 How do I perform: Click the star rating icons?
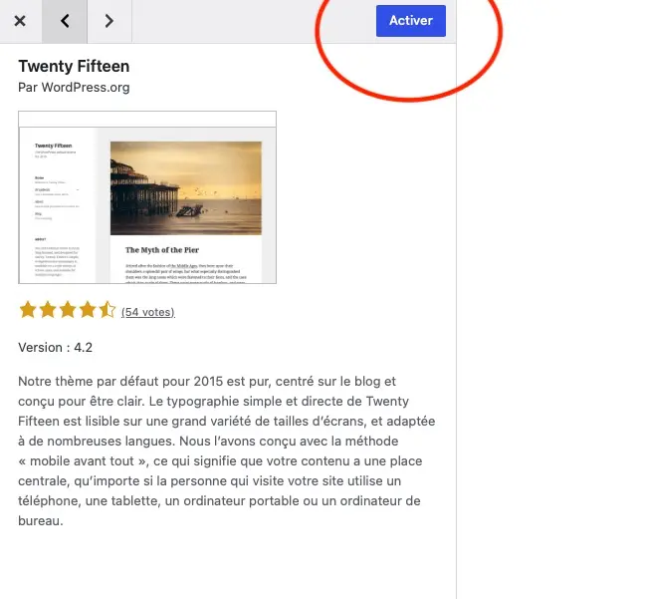(x=68, y=310)
